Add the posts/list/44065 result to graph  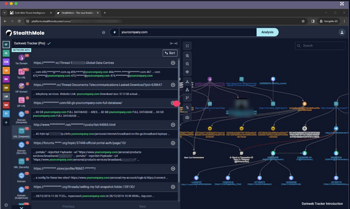pyautogui.click(x=173, y=124)
